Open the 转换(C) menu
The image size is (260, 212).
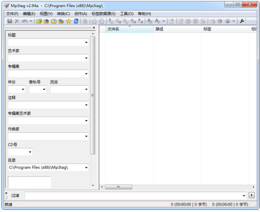(x=63, y=14)
